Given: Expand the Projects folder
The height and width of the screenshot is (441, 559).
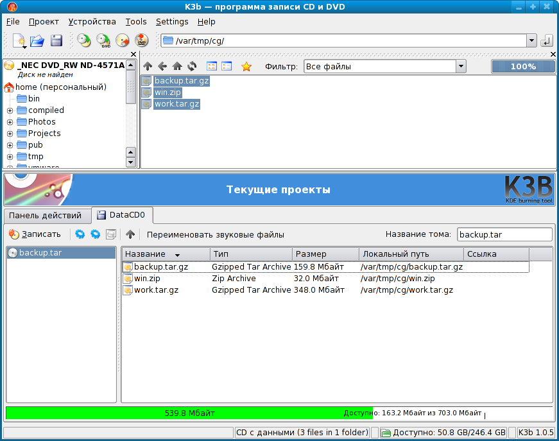Looking at the screenshot, I should (10, 134).
